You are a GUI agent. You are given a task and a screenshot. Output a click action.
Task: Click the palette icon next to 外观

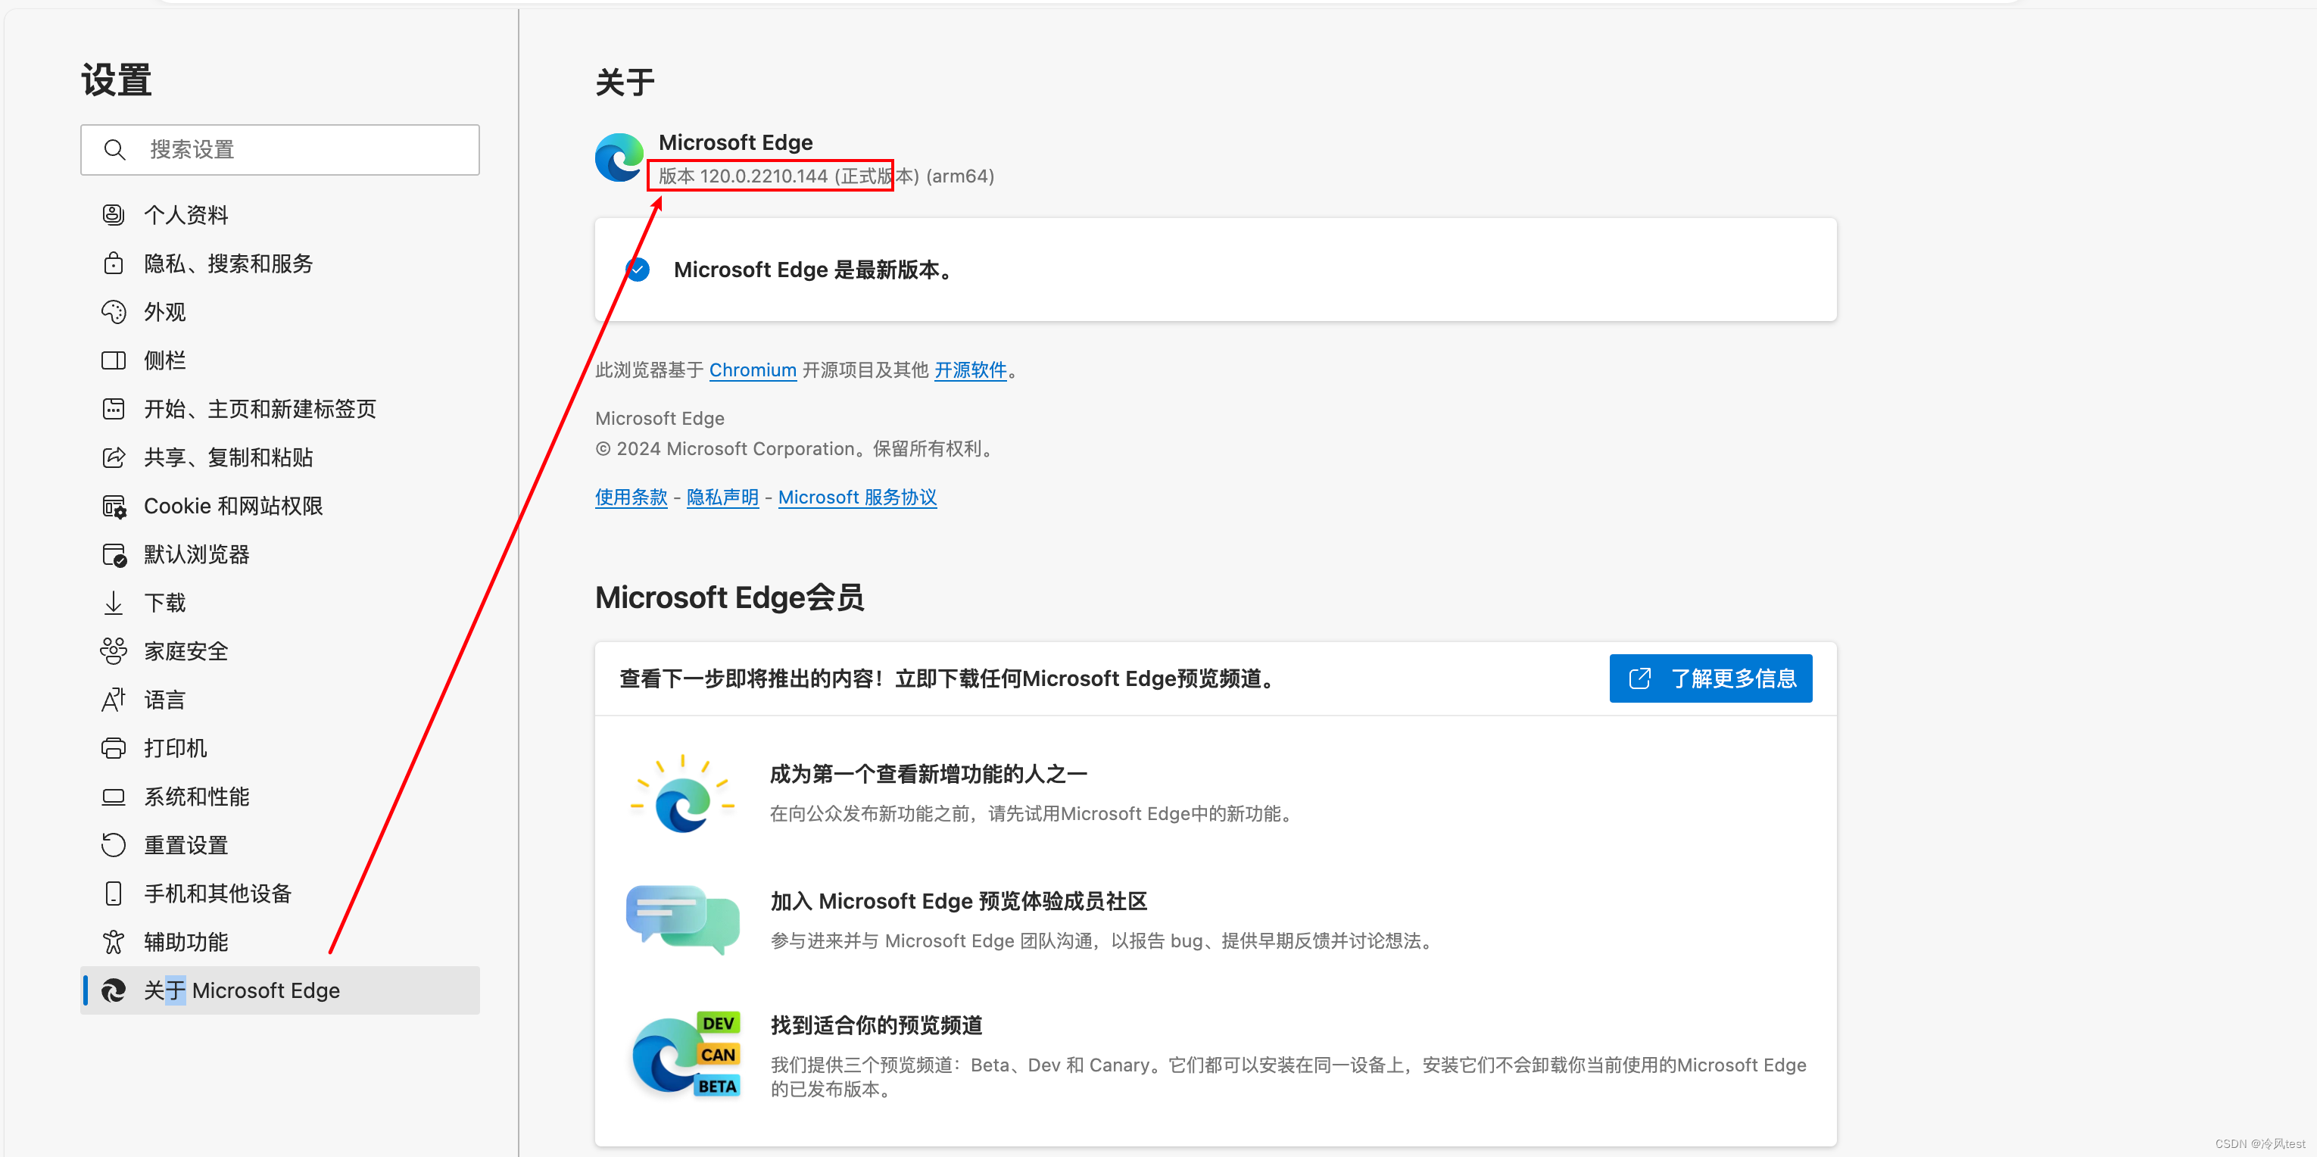[114, 312]
